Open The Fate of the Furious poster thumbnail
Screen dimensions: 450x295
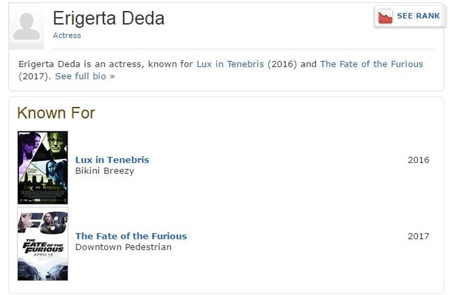tap(43, 244)
